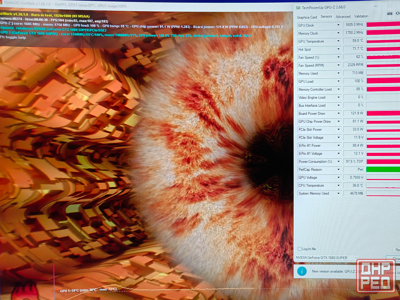Screen dimensions: 400x300
Task: Click the GPU-Z app icon in title bar
Action: tap(298, 7)
